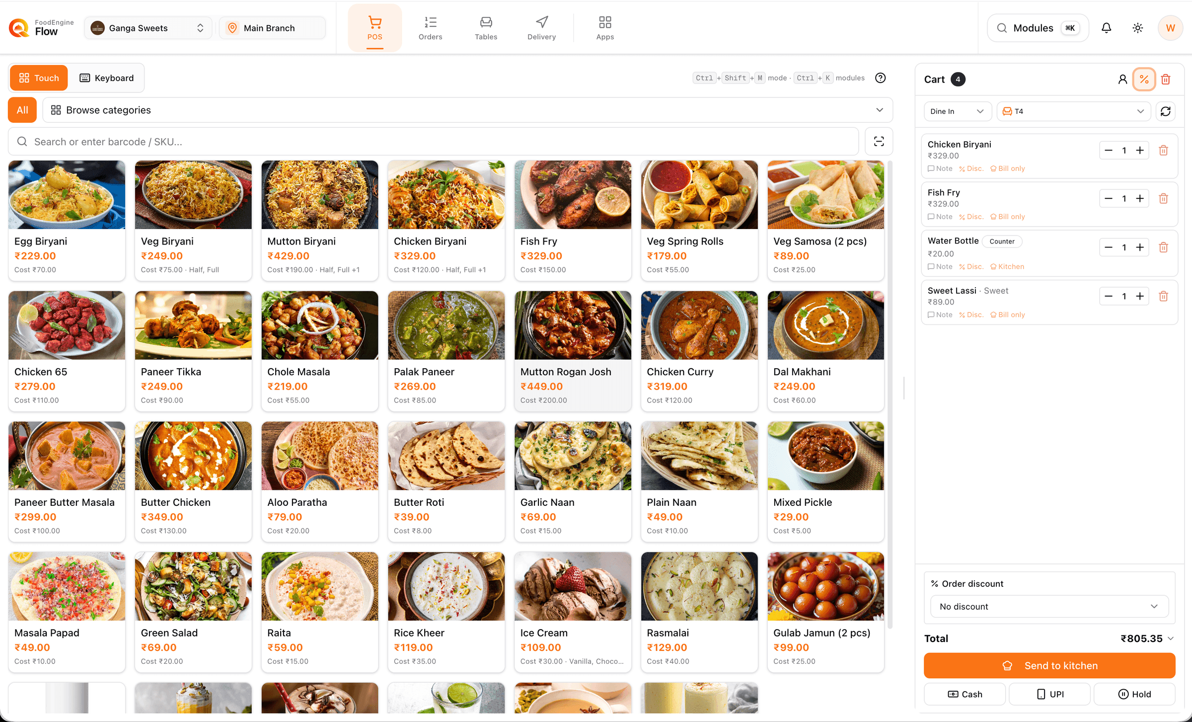Add a note to Chicken Biryani

coord(940,168)
